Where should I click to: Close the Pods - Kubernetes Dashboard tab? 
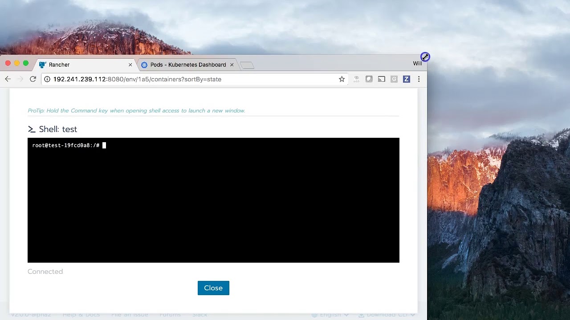coord(232,65)
